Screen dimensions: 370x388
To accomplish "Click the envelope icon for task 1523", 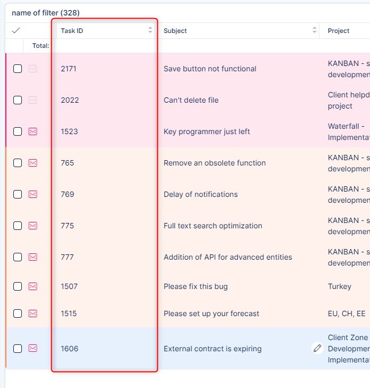I will 33,131.
